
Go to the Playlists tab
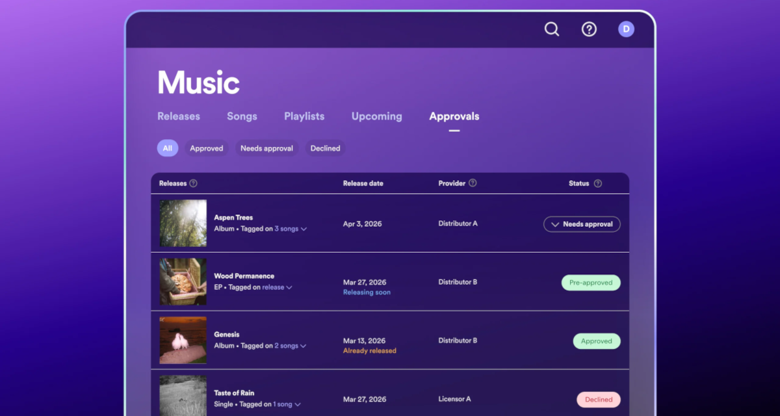(304, 116)
